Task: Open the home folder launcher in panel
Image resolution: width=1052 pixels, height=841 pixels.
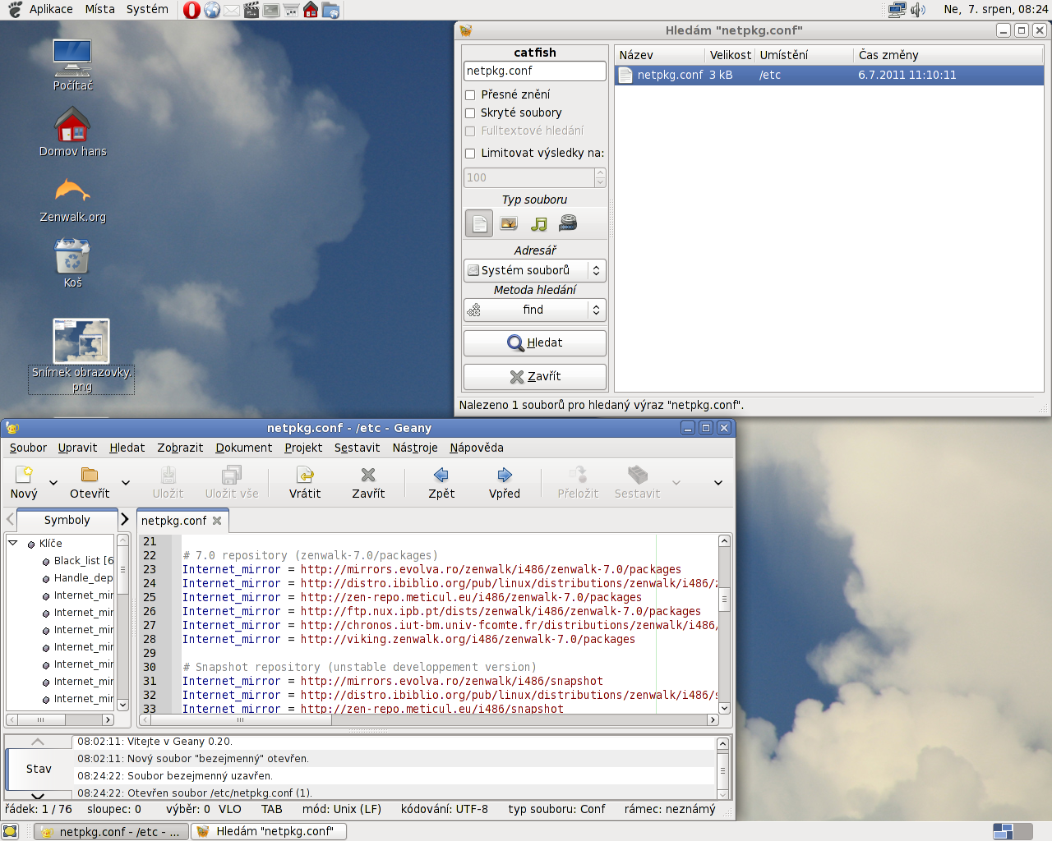Action: [311, 10]
